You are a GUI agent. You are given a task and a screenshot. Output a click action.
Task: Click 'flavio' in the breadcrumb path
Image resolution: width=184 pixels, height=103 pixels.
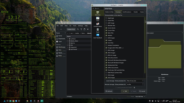pos(83,33)
